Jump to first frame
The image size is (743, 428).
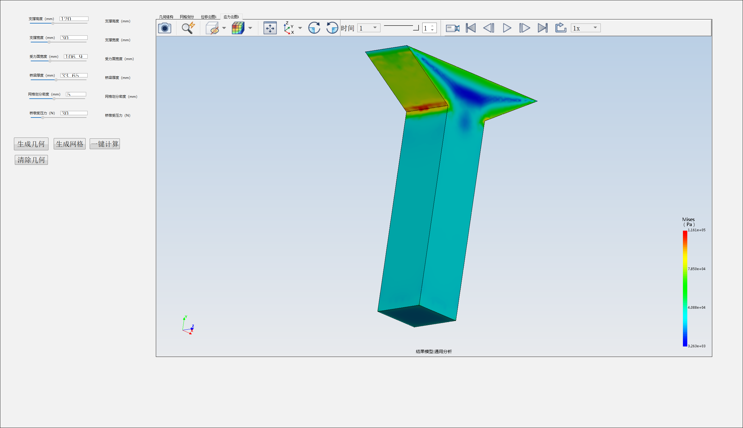[x=471, y=28]
